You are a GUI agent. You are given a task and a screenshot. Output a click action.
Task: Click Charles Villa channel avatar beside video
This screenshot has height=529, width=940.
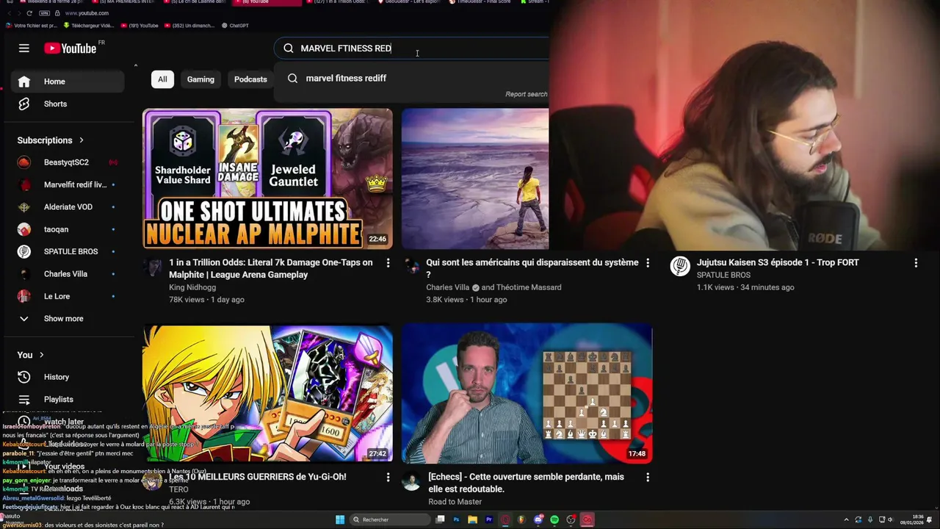[x=412, y=266]
